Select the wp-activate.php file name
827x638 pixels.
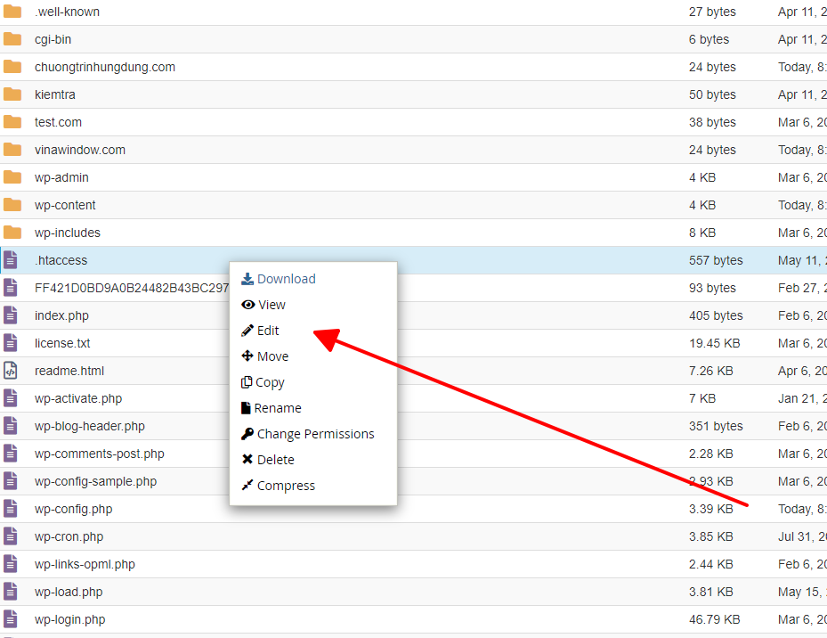pos(78,399)
